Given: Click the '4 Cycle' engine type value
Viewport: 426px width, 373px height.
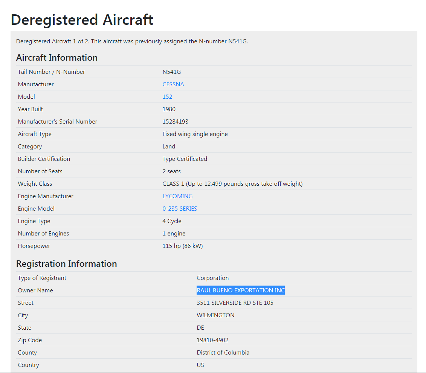Looking at the screenshot, I should (x=172, y=221).
